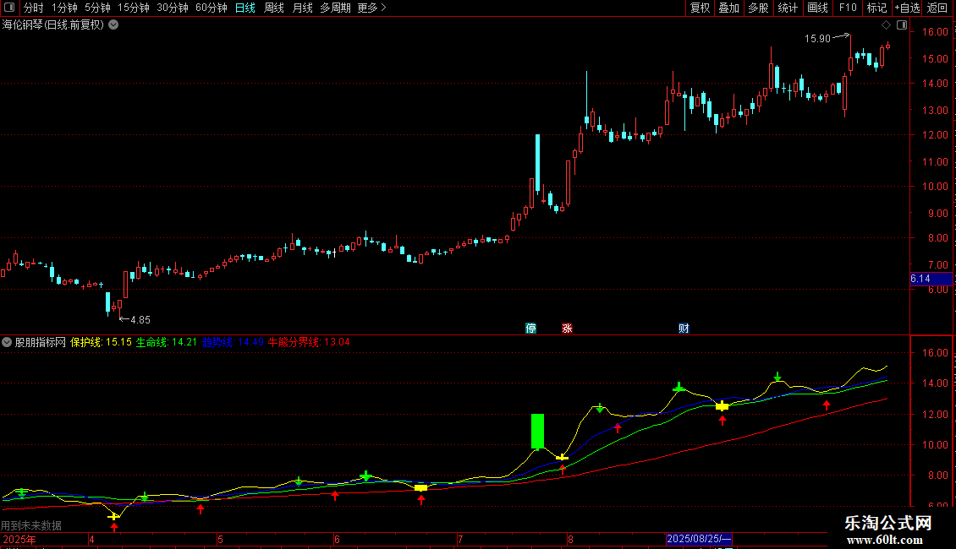
Task: Click the 2025年 timeline label
Action: click(19, 539)
